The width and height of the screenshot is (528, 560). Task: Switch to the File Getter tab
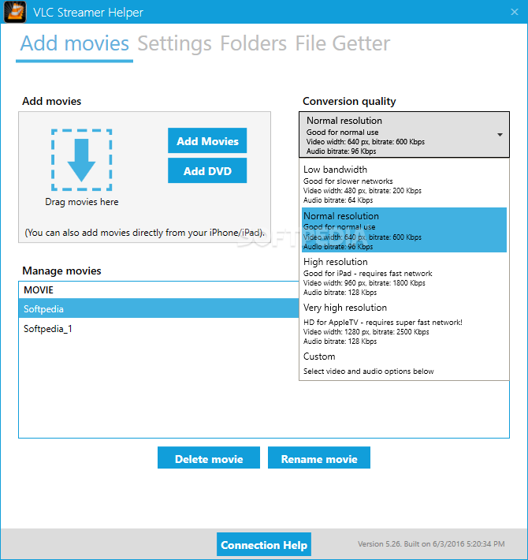pyautogui.click(x=343, y=43)
